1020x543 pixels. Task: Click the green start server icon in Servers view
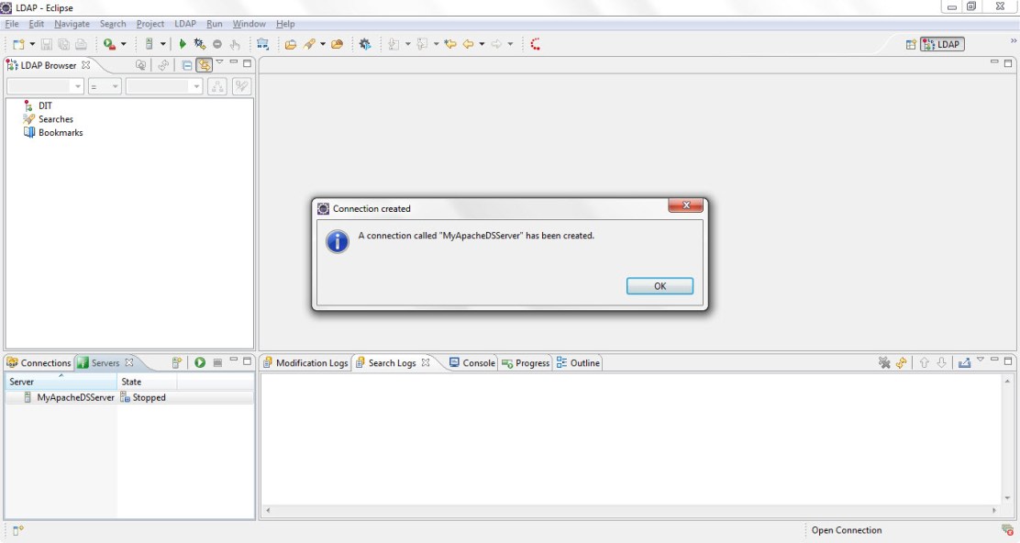tap(200, 363)
